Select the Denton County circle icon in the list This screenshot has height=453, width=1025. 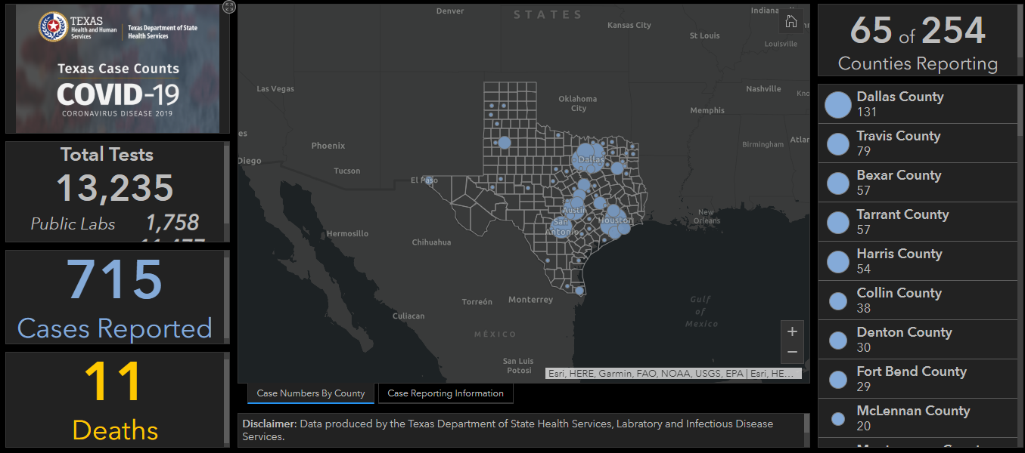point(837,340)
